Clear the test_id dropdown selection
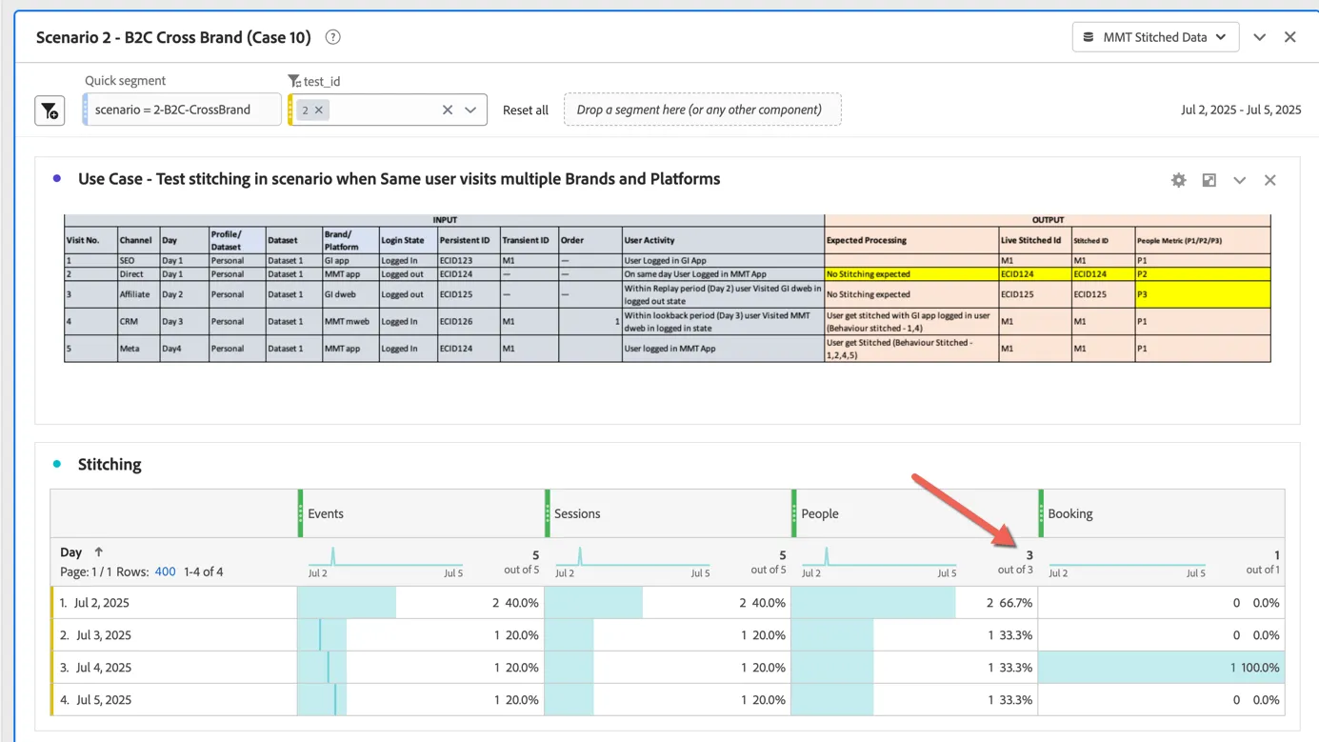1319x742 pixels. tap(448, 110)
